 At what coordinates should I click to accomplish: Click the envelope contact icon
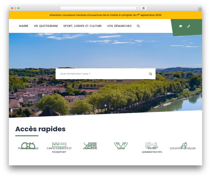pyautogui.click(x=181, y=26)
